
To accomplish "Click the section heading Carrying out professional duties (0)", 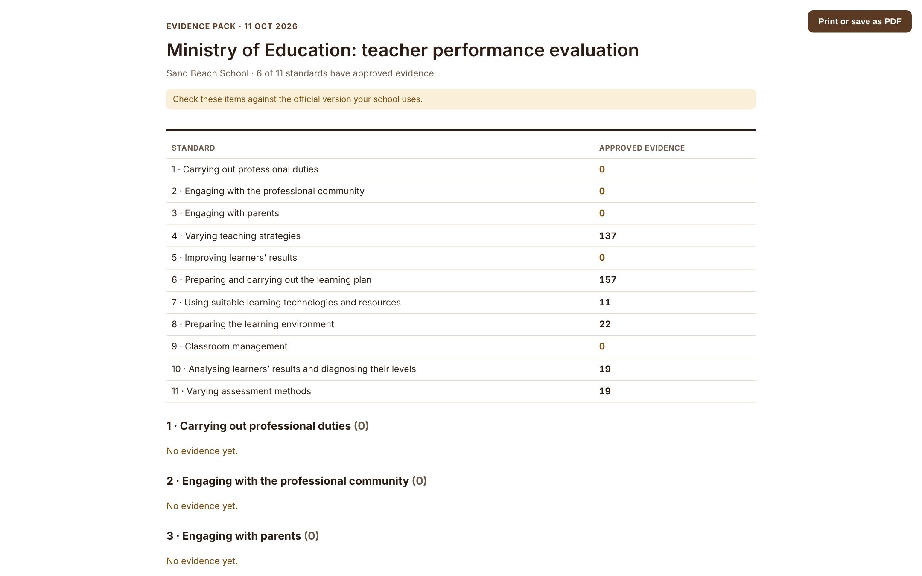I will tap(268, 426).
